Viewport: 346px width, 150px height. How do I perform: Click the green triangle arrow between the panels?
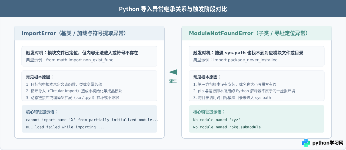pyautogui.click(x=173, y=72)
